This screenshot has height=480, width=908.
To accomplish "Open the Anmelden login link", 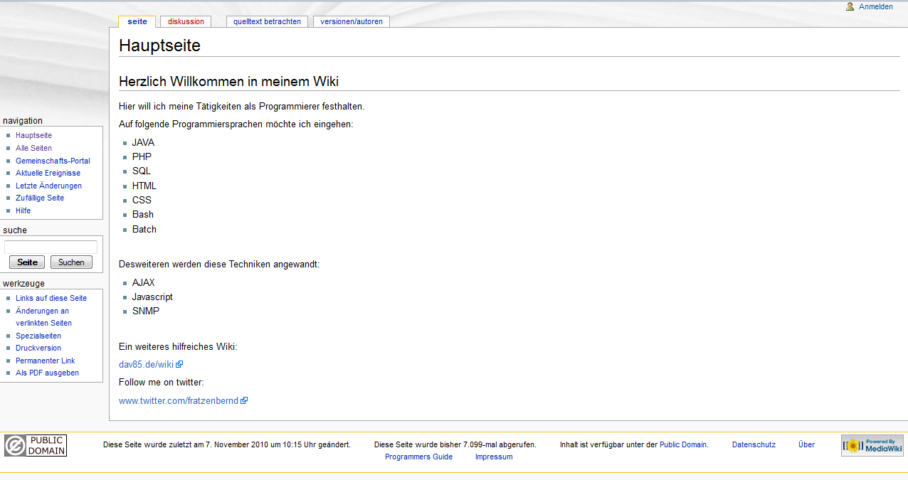I will [x=875, y=6].
